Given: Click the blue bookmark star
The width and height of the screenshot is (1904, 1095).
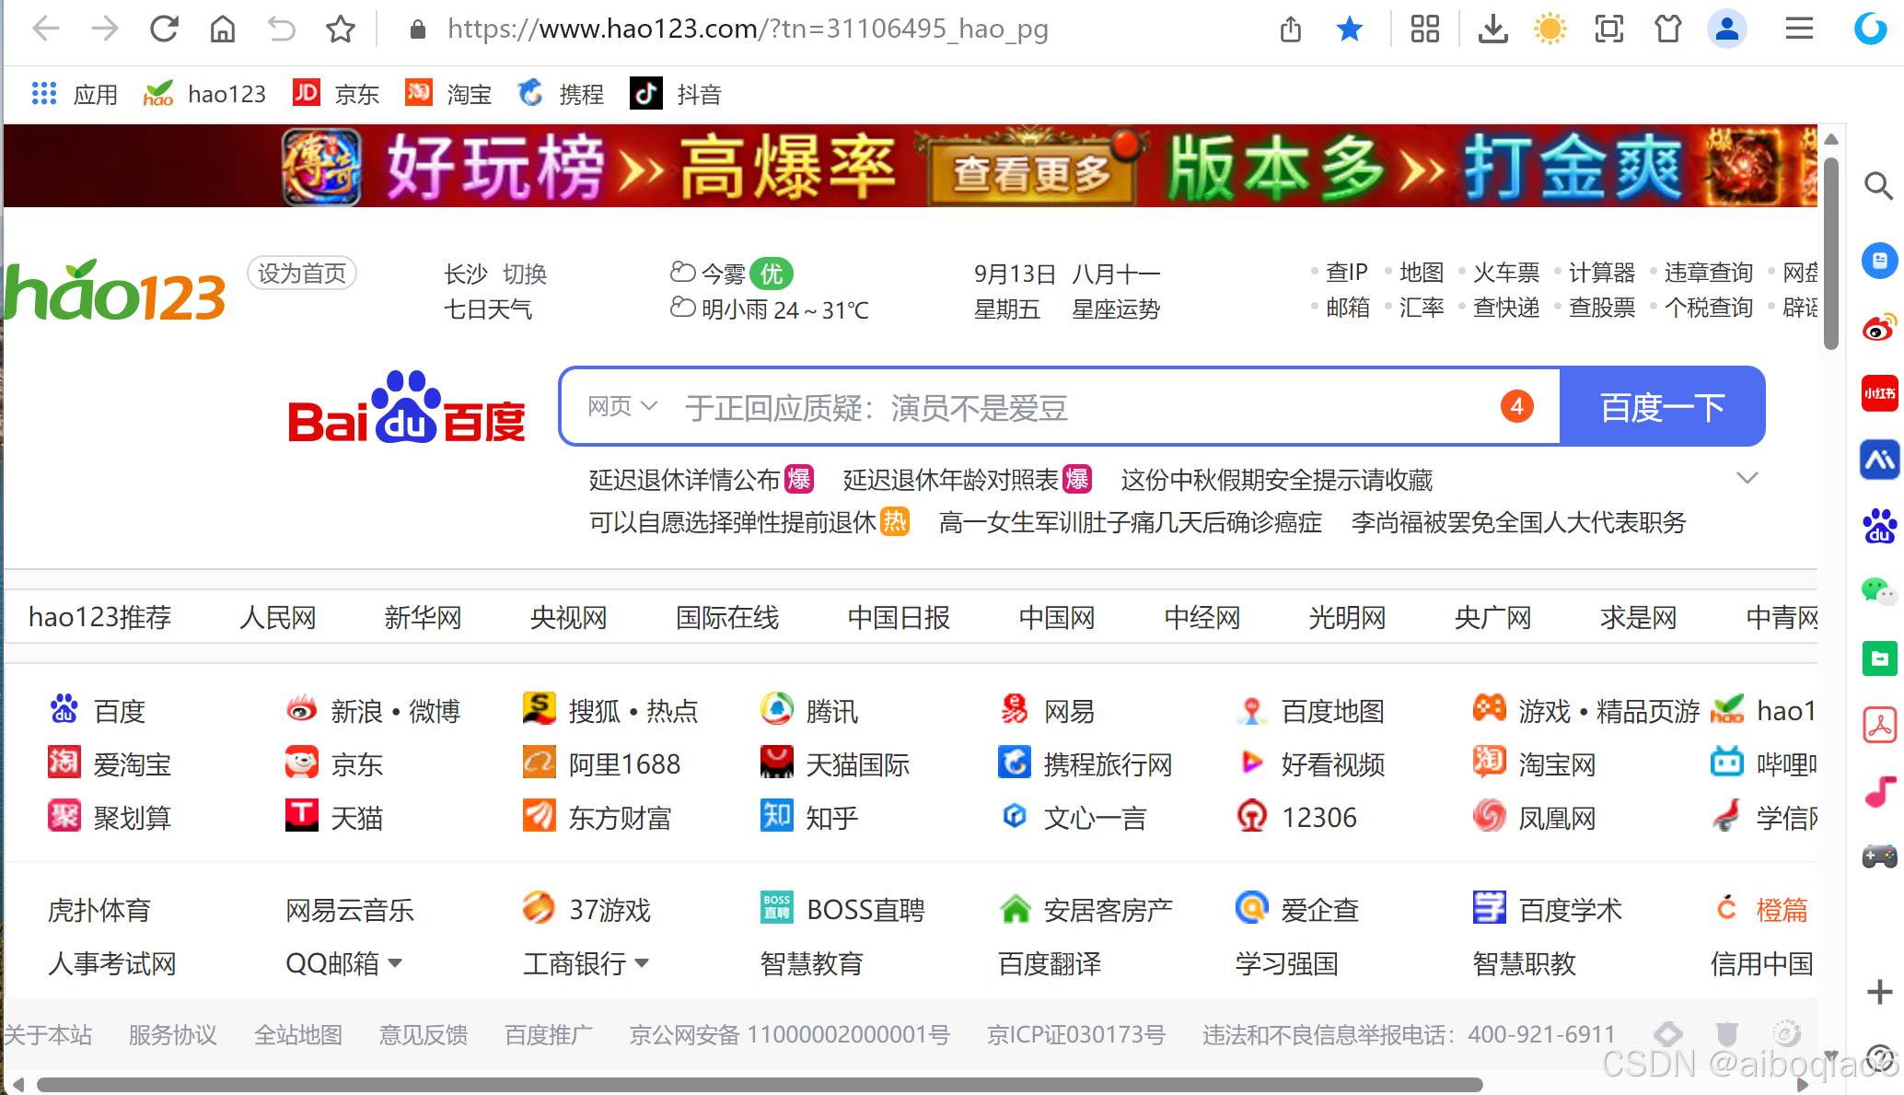Looking at the screenshot, I should (x=1350, y=29).
